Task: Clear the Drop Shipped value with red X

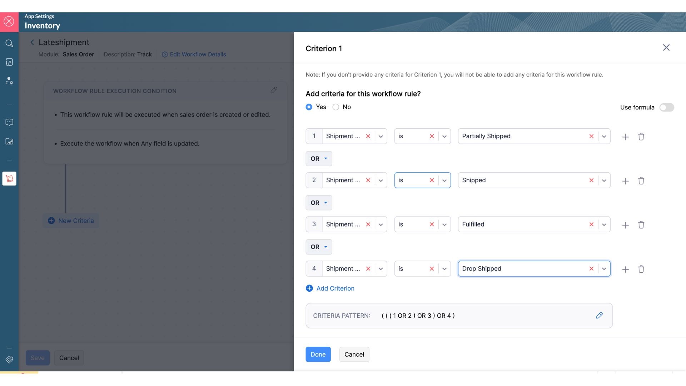Action: point(591,269)
